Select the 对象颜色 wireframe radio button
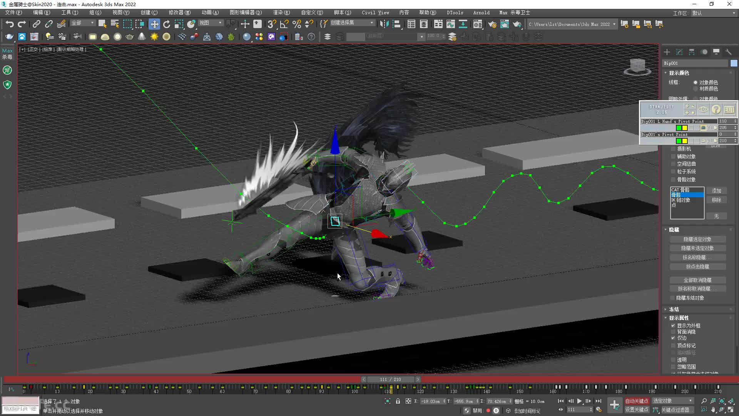Image resolution: width=739 pixels, height=416 pixels. click(696, 82)
